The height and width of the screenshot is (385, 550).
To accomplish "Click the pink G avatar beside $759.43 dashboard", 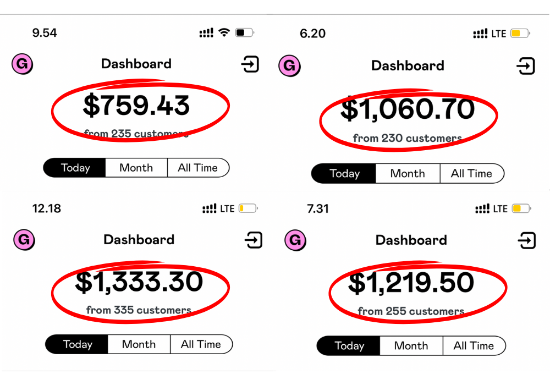I will pos(23,65).
